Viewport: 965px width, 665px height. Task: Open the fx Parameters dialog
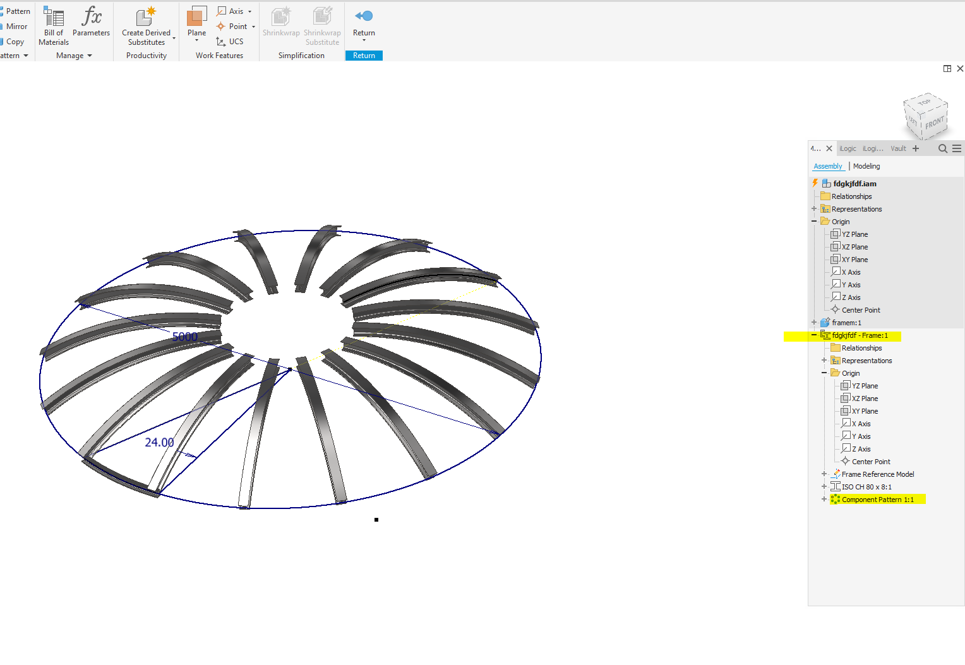point(91,21)
